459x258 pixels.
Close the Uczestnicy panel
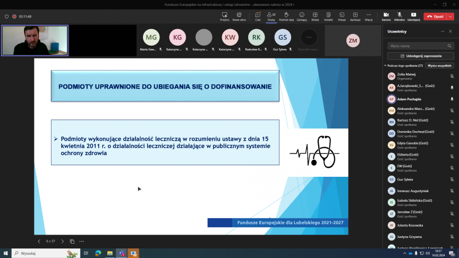450,31
